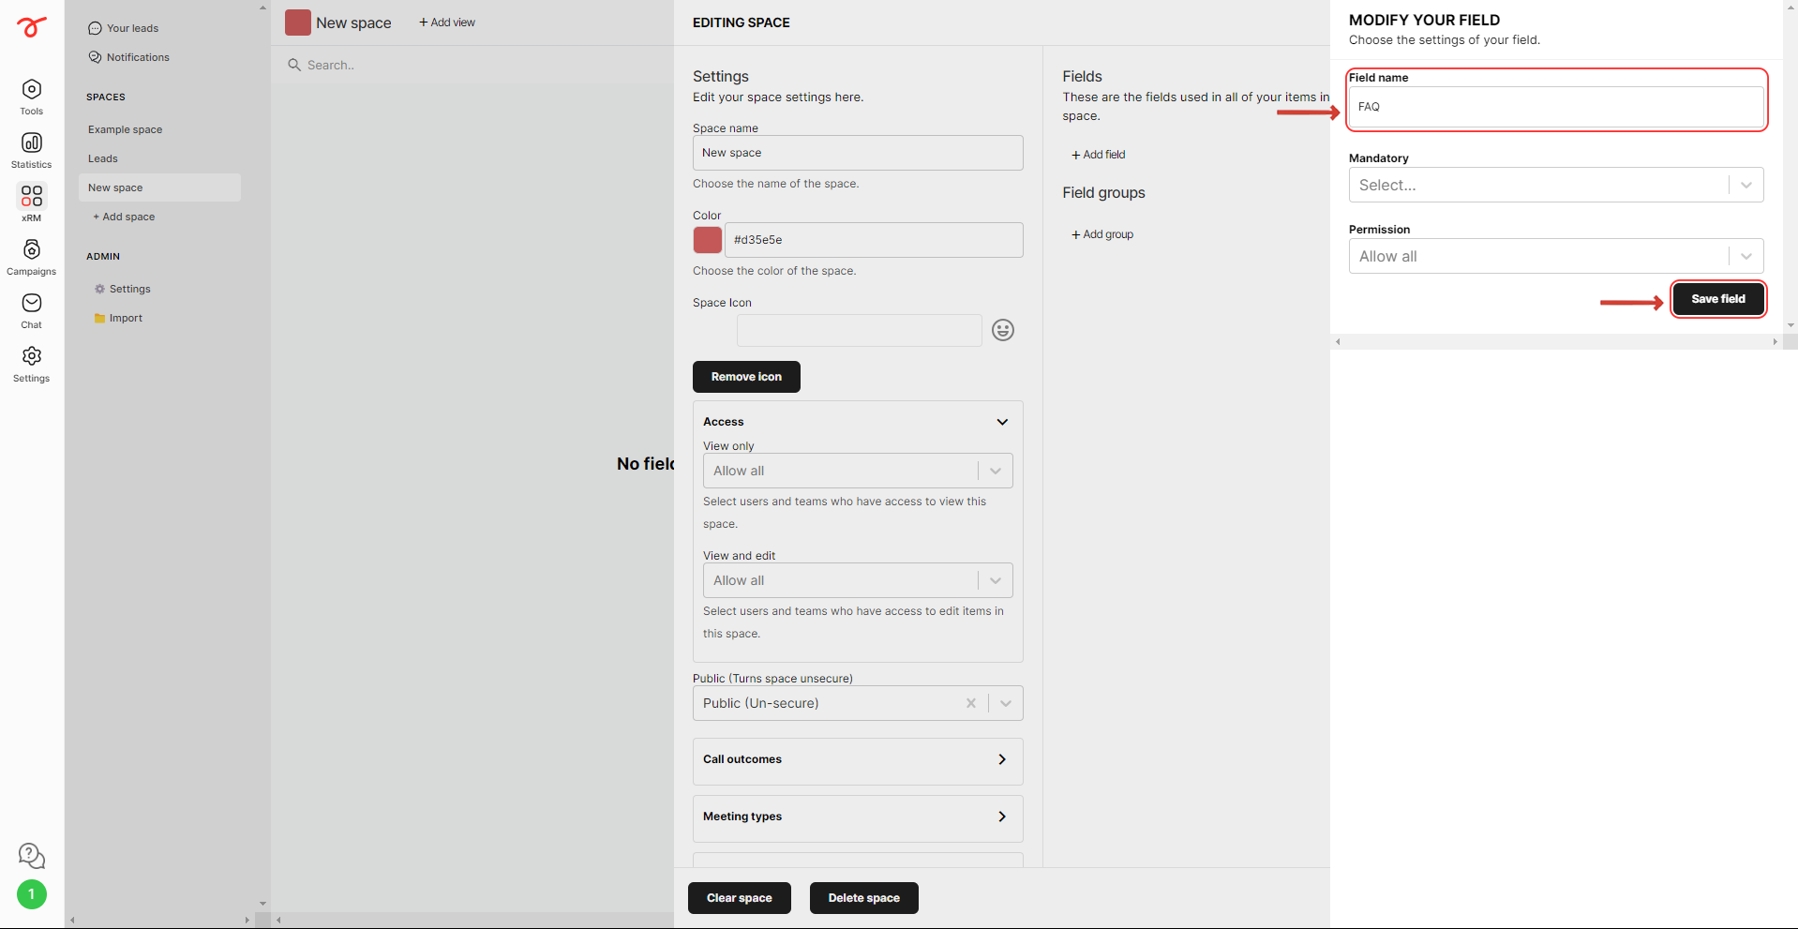Click the Space Icon input
This screenshot has width=1798, height=929.
click(x=859, y=330)
